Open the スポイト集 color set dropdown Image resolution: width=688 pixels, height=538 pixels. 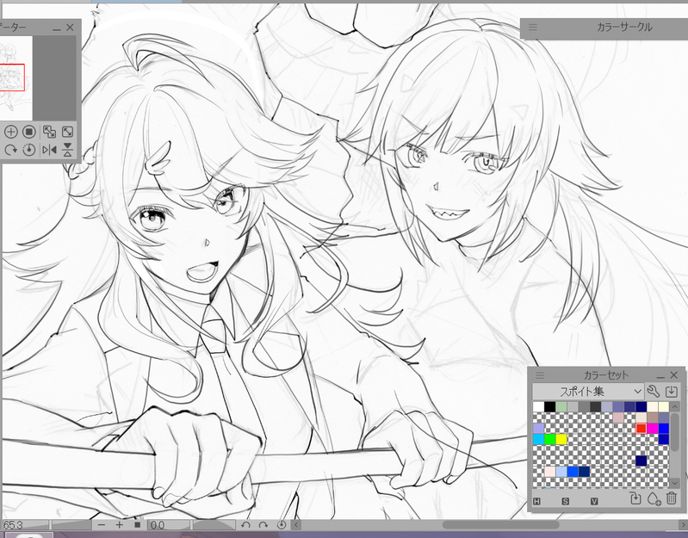tap(588, 391)
